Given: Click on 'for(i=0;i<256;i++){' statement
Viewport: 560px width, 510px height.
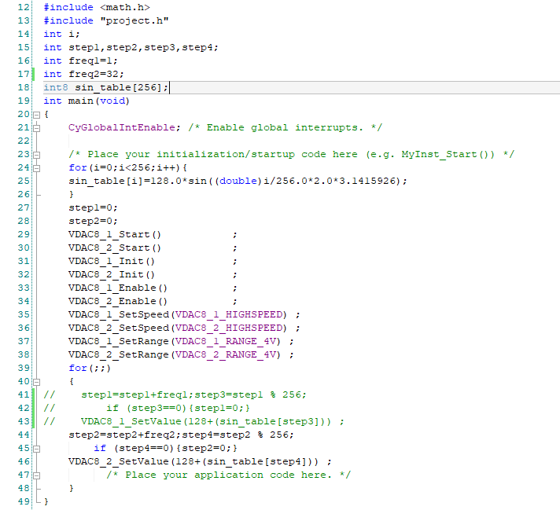Looking at the screenshot, I should pos(127,167).
